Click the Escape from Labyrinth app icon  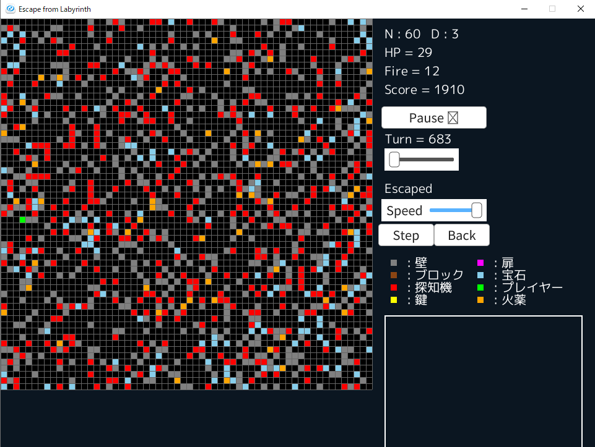[11, 9]
